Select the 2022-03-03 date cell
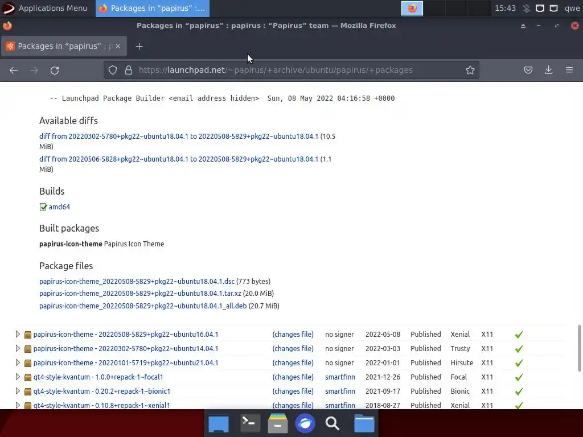The height and width of the screenshot is (437, 583). tap(383, 349)
